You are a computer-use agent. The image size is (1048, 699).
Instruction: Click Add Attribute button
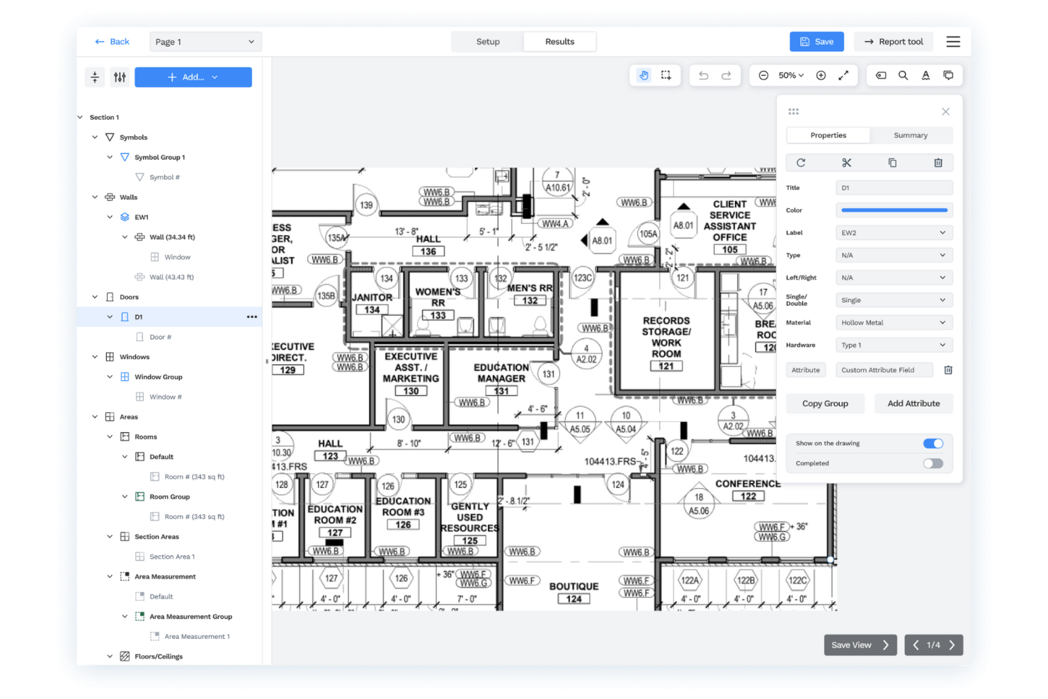point(913,404)
